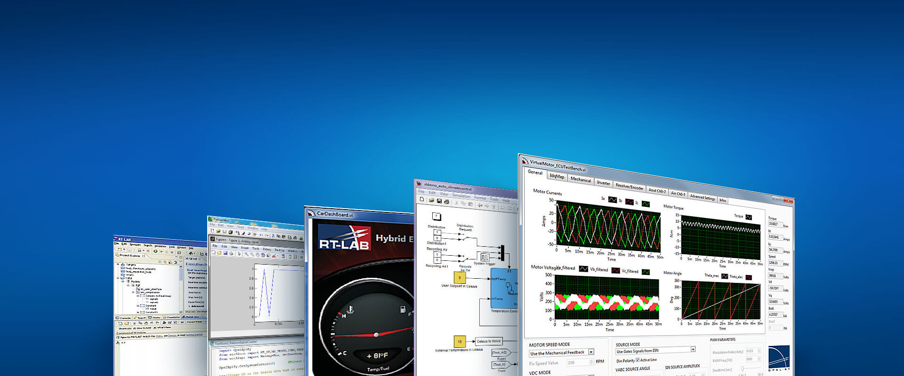Select zoom in magnifier in Figure toolbar
This screenshot has height=376, width=904.
click(x=247, y=254)
